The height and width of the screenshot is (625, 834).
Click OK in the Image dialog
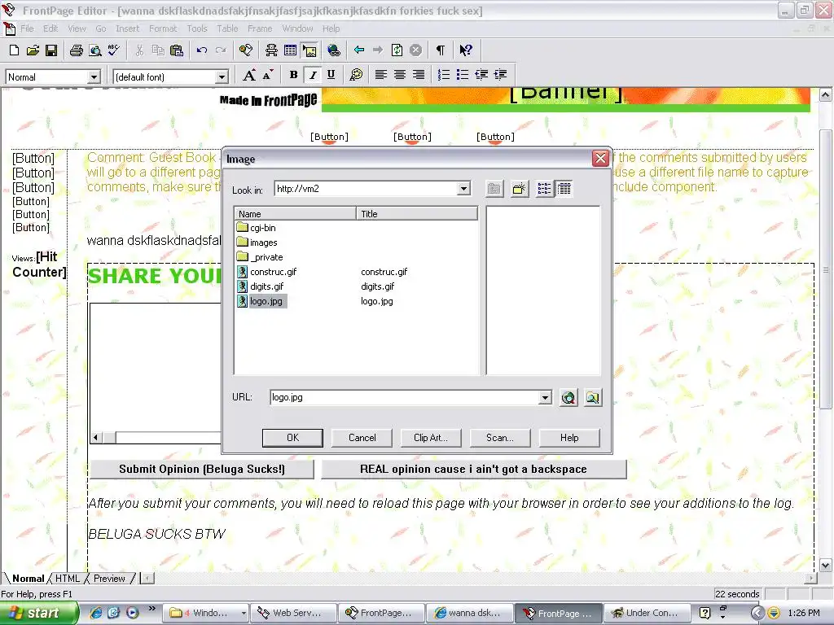(x=292, y=438)
